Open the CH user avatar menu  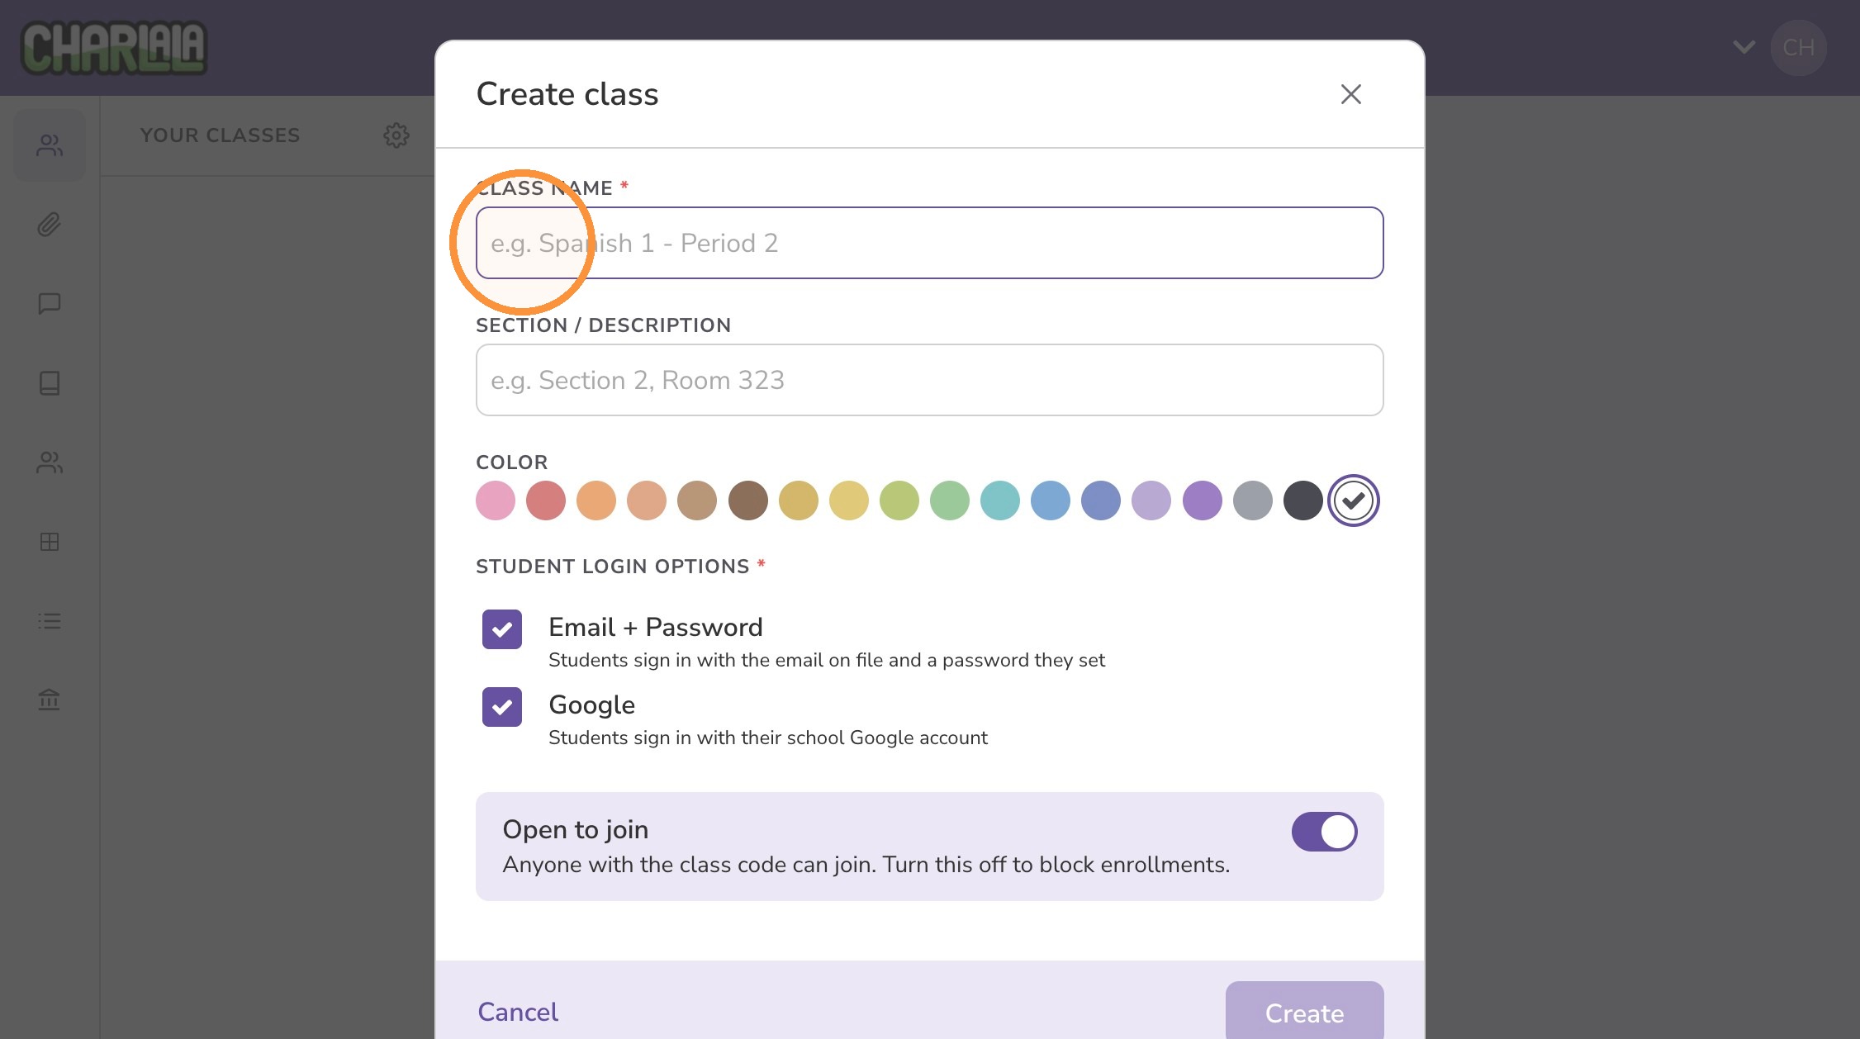(1799, 48)
